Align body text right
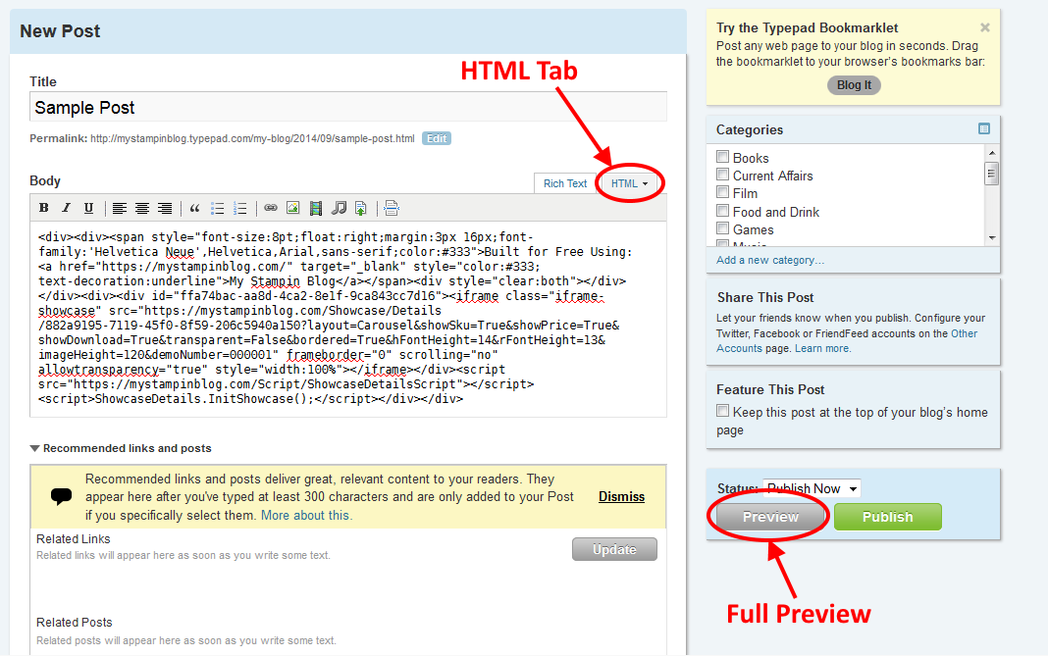This screenshot has width=1048, height=656. point(165,209)
